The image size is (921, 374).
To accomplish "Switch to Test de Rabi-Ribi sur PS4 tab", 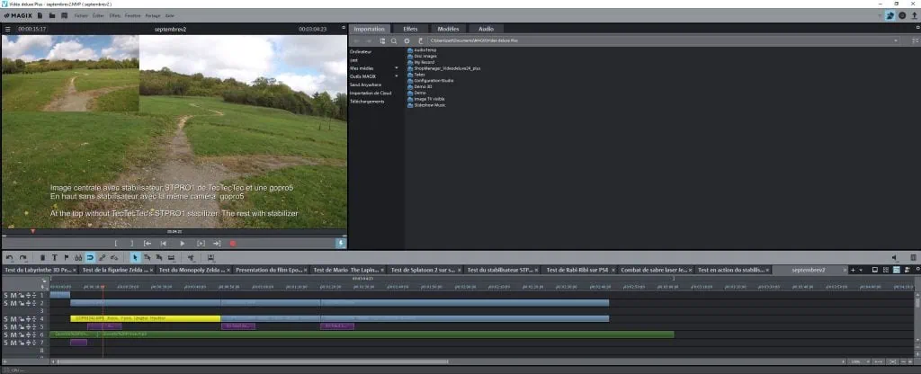I will coord(577,270).
